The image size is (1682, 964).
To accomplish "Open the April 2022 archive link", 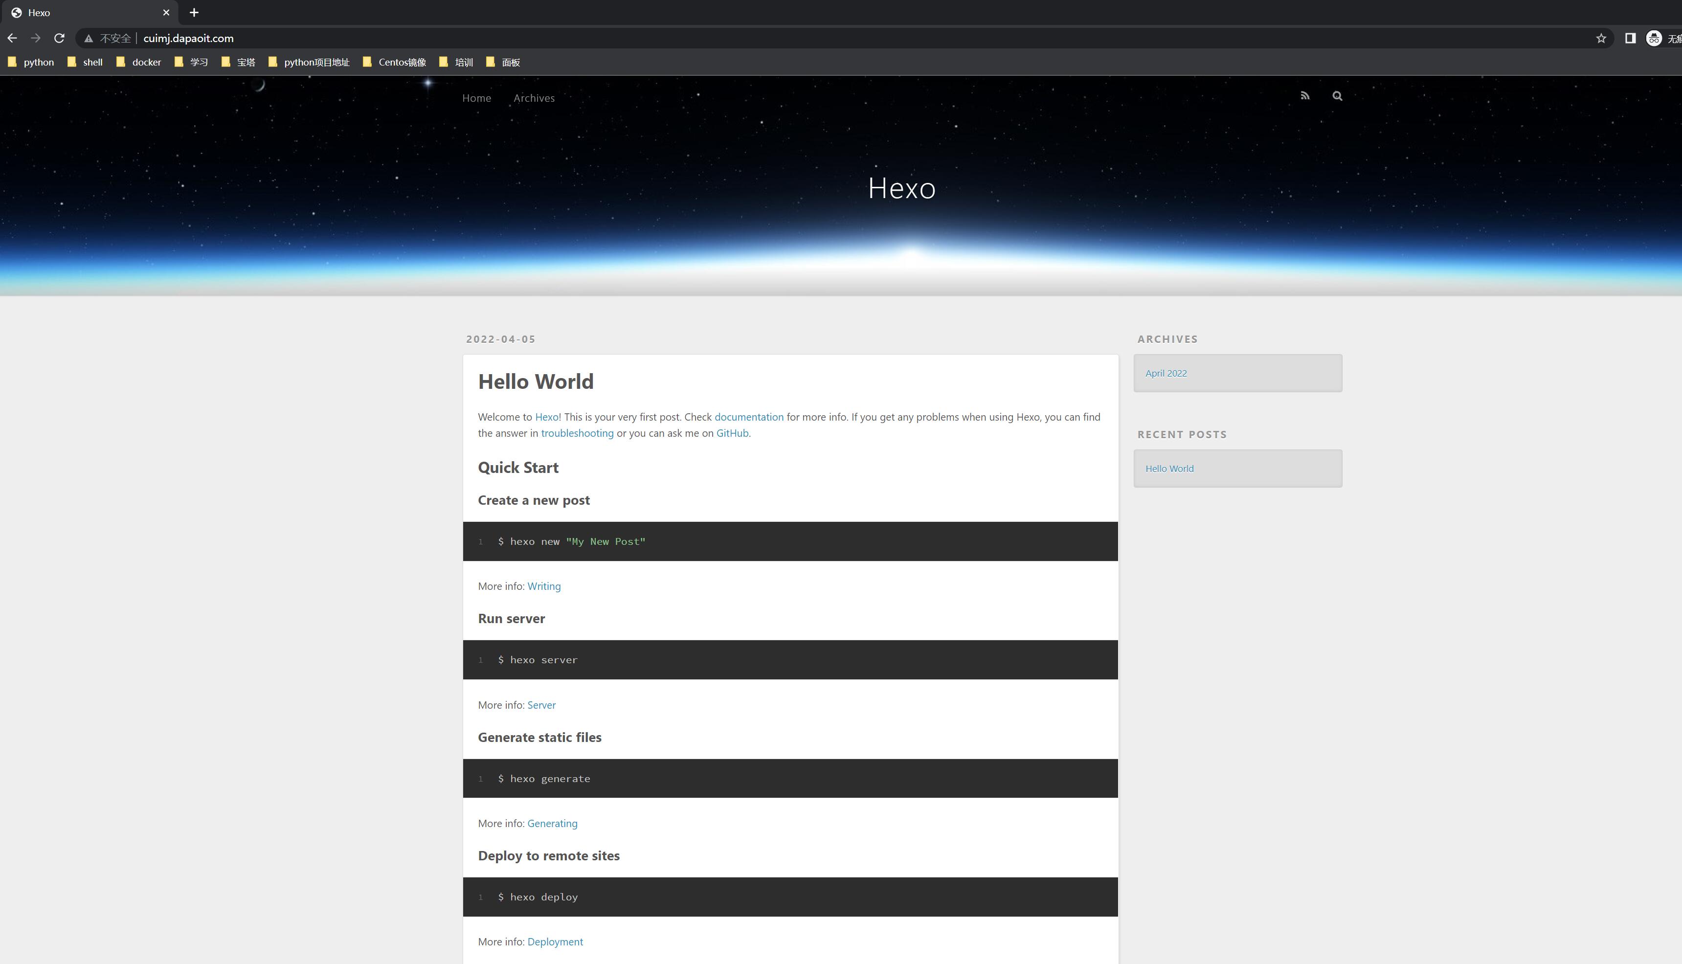I will (x=1166, y=373).
